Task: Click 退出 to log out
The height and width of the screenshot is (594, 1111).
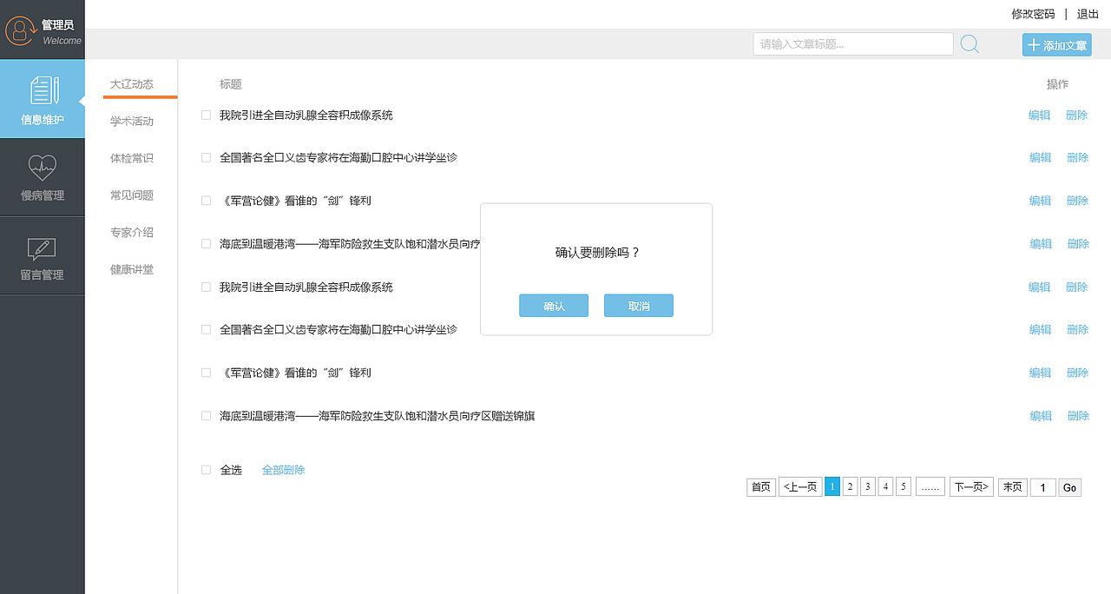Action: (x=1088, y=14)
